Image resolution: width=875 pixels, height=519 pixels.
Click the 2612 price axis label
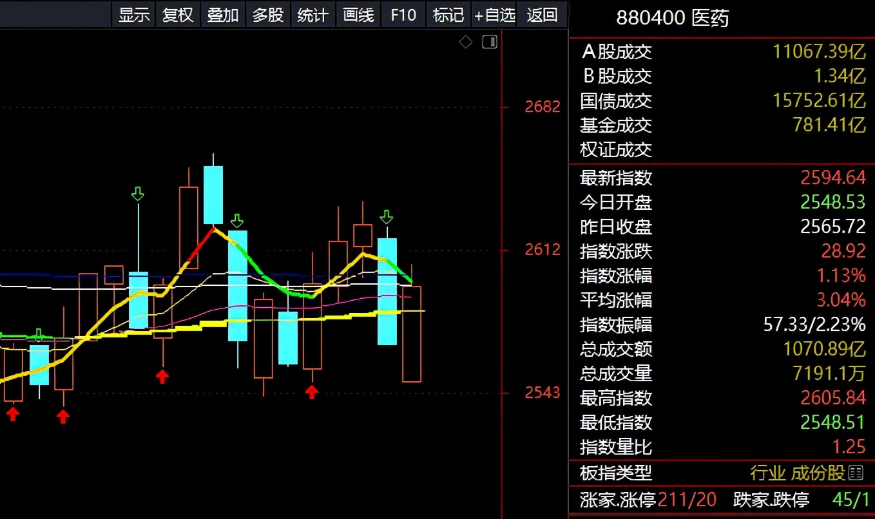coord(543,250)
